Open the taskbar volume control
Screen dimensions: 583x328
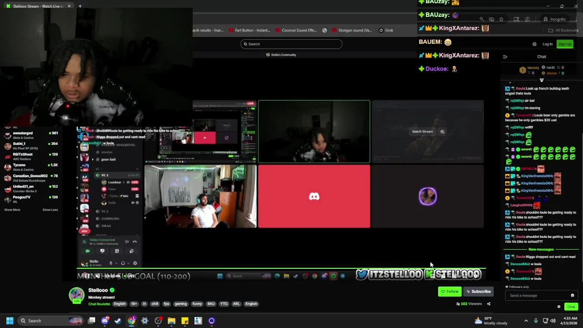(553, 321)
